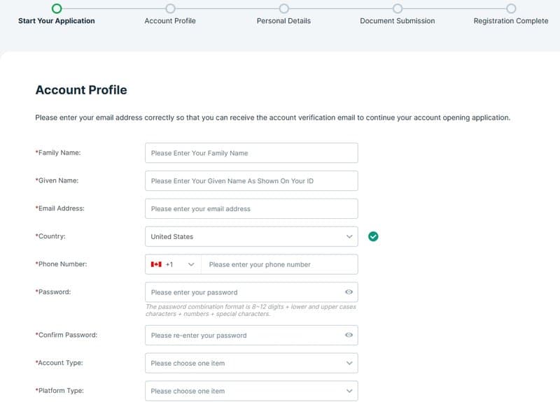This screenshot has width=560, height=402.
Task: Show password using the Password eye icon
Action: 349,292
